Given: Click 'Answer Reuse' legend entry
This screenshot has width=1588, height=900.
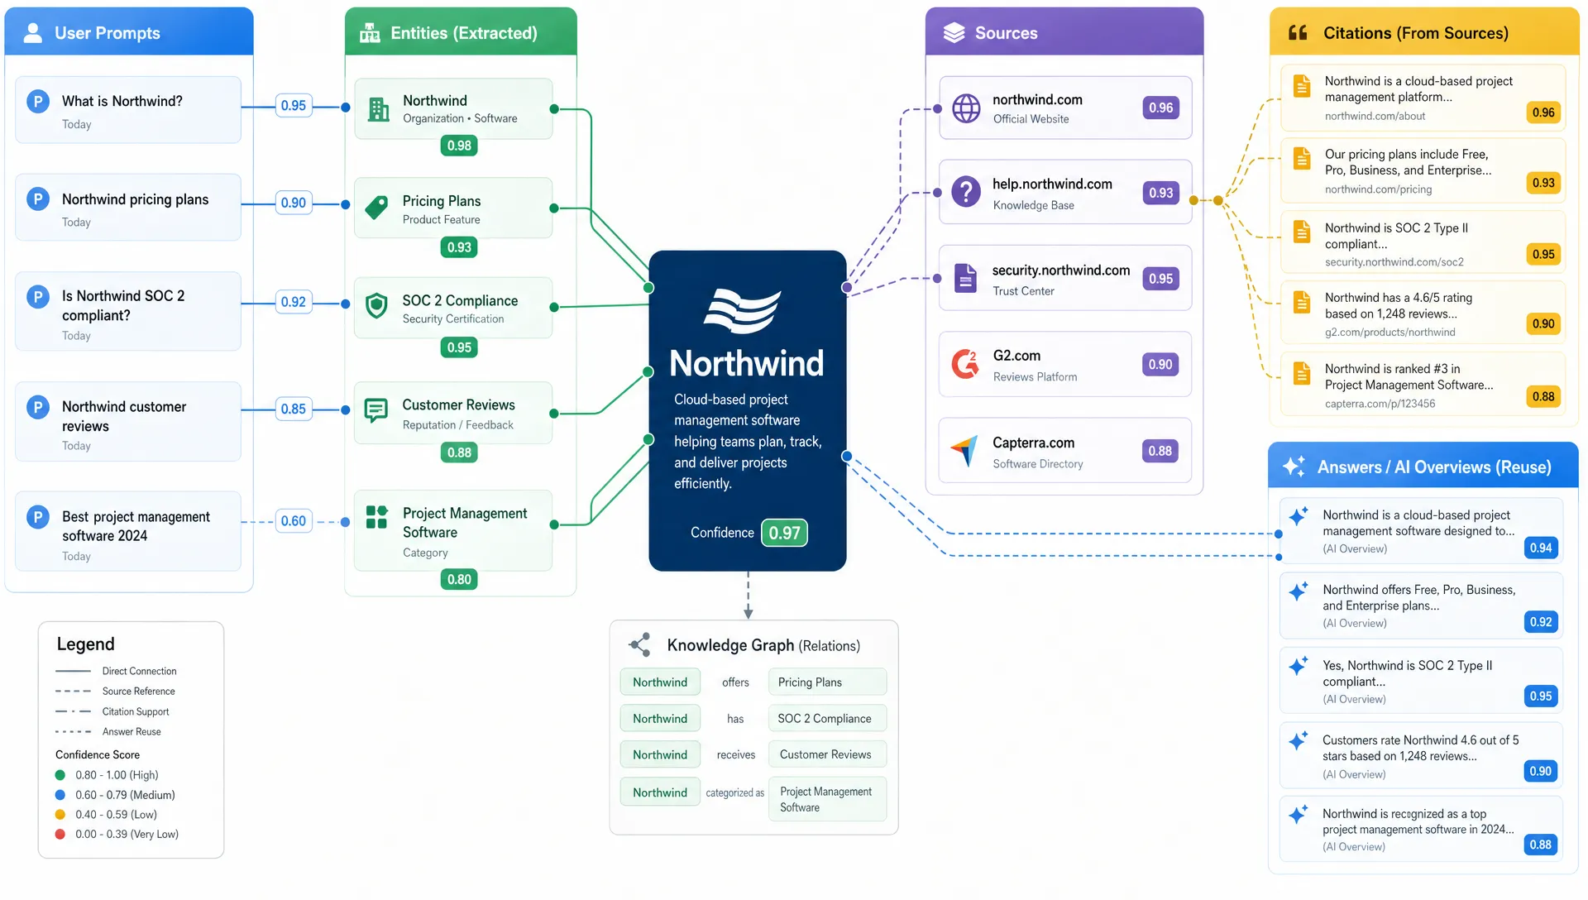Looking at the screenshot, I should point(132,732).
